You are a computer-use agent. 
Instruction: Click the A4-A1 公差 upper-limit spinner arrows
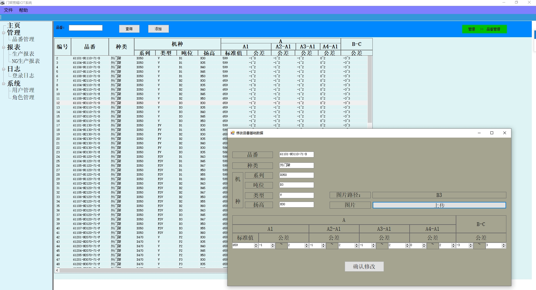click(x=454, y=245)
